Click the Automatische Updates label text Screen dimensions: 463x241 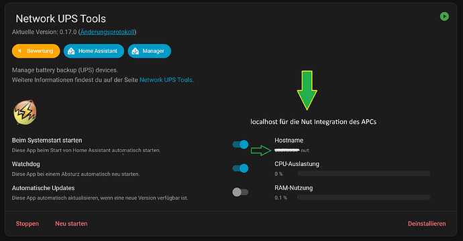(43, 188)
